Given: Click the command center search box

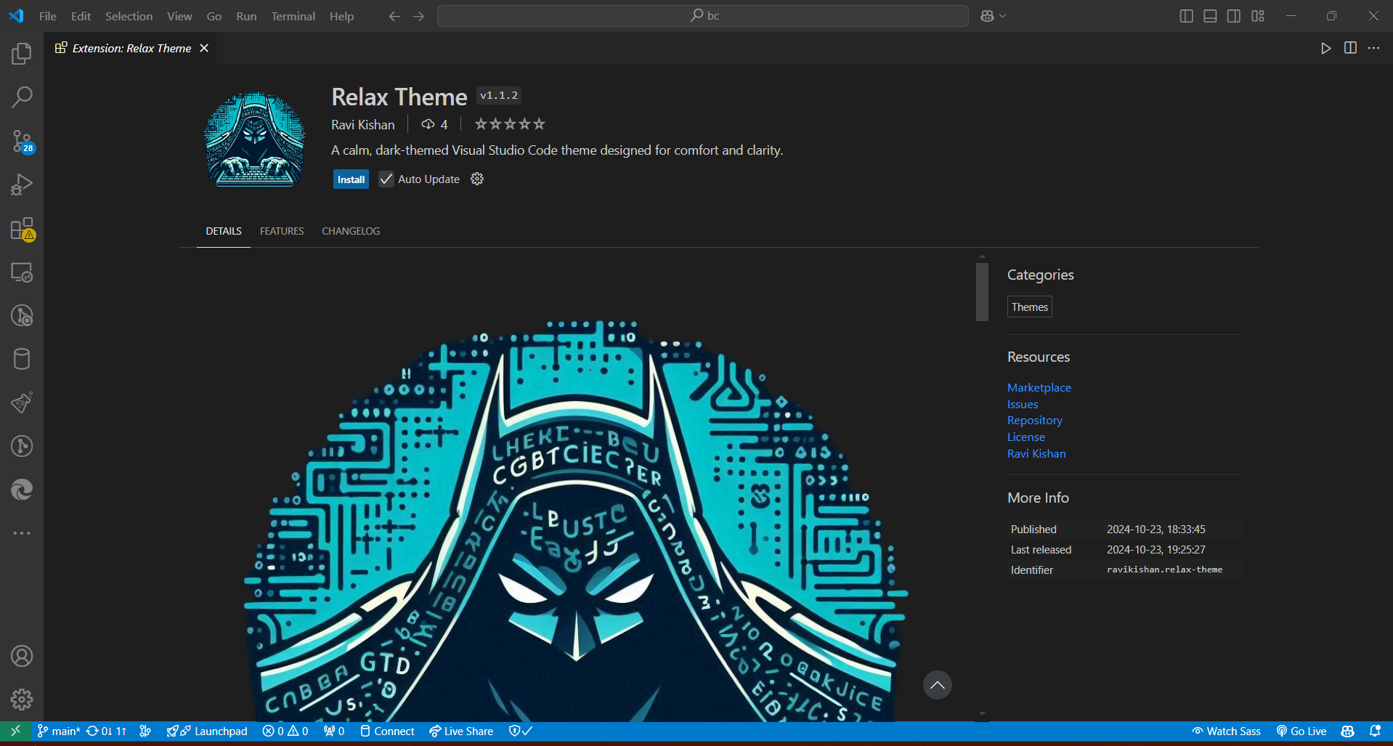Looking at the screenshot, I should coord(702,16).
